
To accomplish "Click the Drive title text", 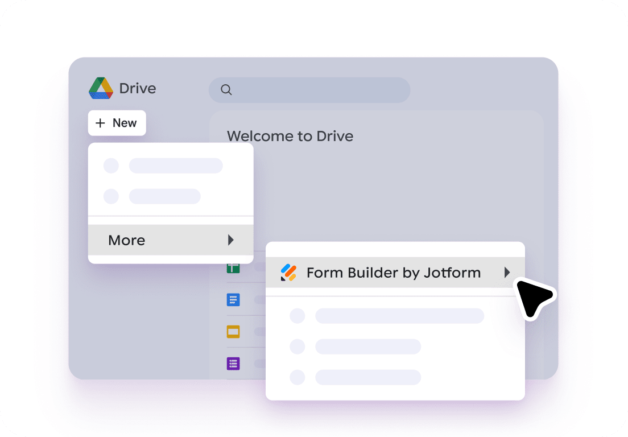I will pos(138,89).
